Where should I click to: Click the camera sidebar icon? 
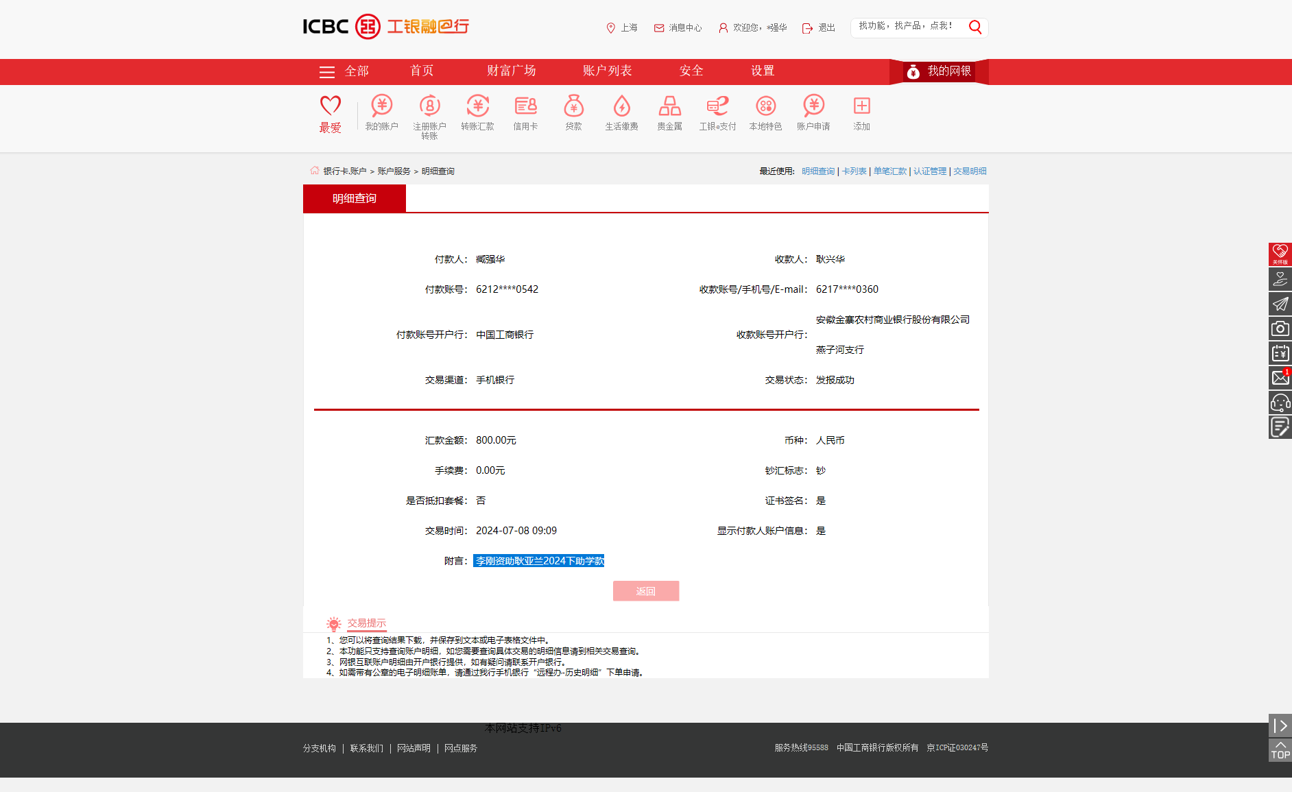click(1280, 328)
